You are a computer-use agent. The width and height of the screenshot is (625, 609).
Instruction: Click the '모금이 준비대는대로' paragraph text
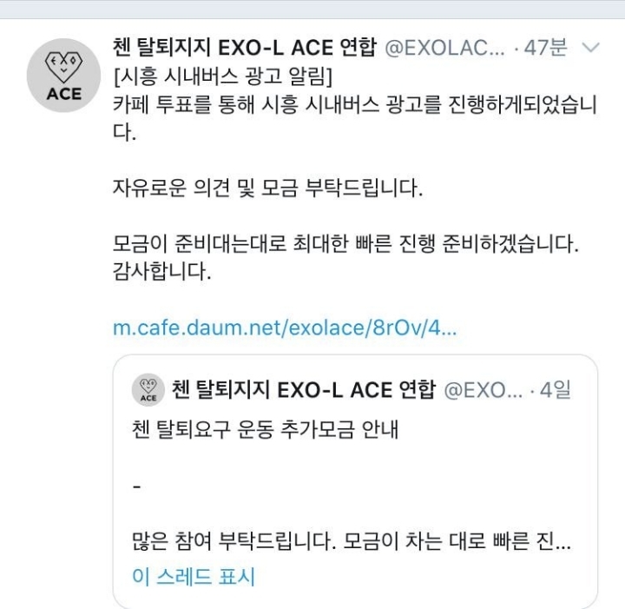click(345, 243)
